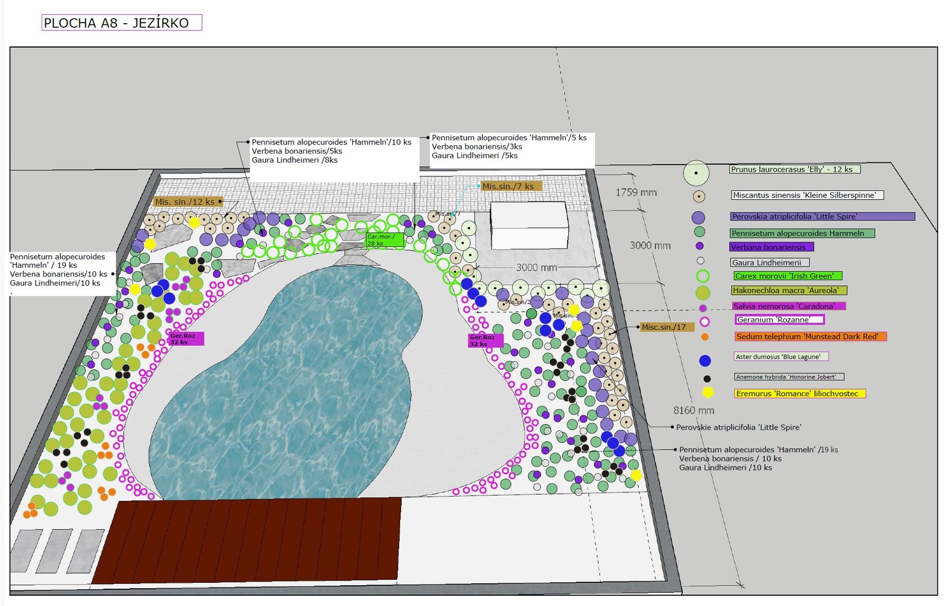Select the 'Mis. sin./12 ks' tag

187,202
